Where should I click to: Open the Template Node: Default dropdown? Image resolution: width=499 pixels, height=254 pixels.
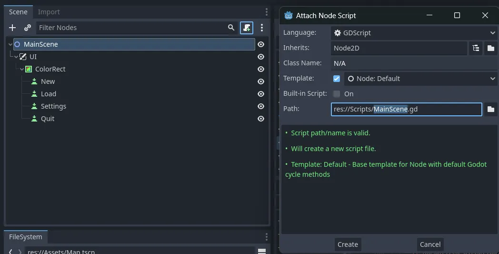[421, 79]
